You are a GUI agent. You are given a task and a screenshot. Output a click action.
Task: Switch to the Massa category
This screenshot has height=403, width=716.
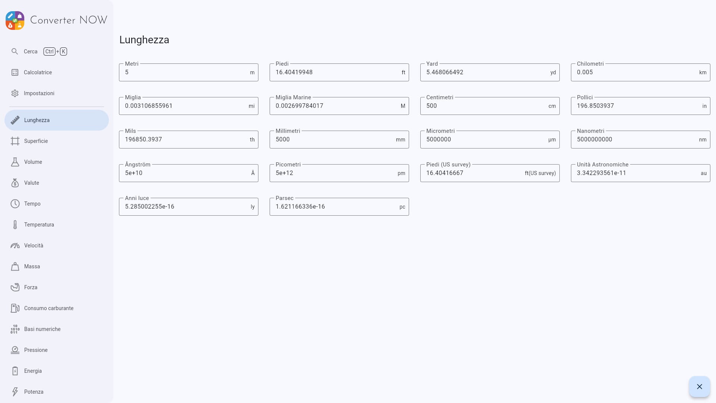coord(32,266)
